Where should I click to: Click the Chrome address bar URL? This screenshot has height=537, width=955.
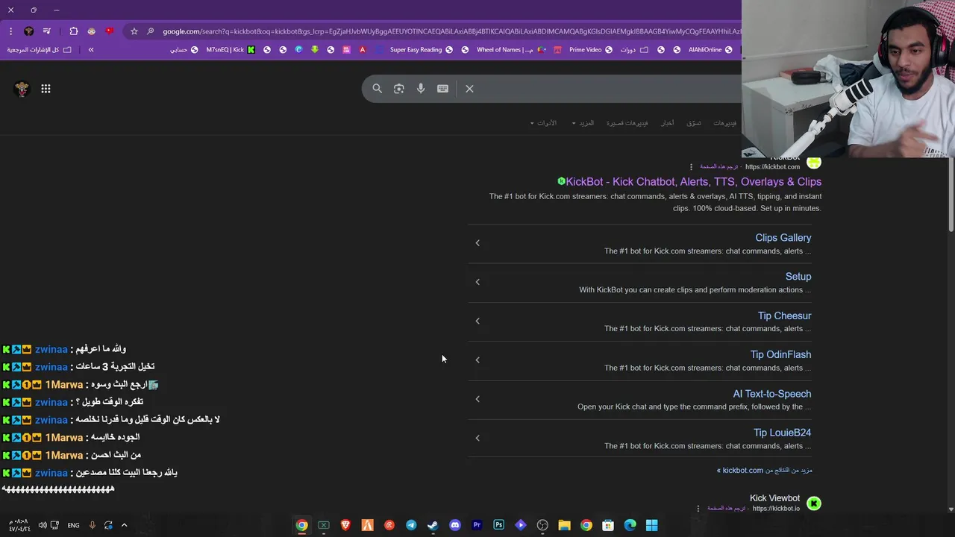tap(451, 31)
